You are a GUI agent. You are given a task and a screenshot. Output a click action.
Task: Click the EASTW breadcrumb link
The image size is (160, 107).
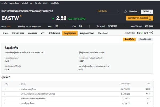coord(45,3)
